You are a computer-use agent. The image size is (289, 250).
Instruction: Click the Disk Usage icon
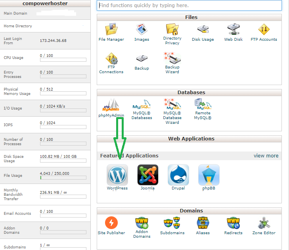pyautogui.click(x=203, y=30)
